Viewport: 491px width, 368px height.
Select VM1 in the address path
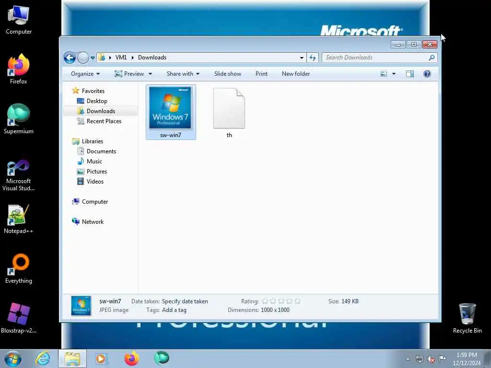click(121, 57)
